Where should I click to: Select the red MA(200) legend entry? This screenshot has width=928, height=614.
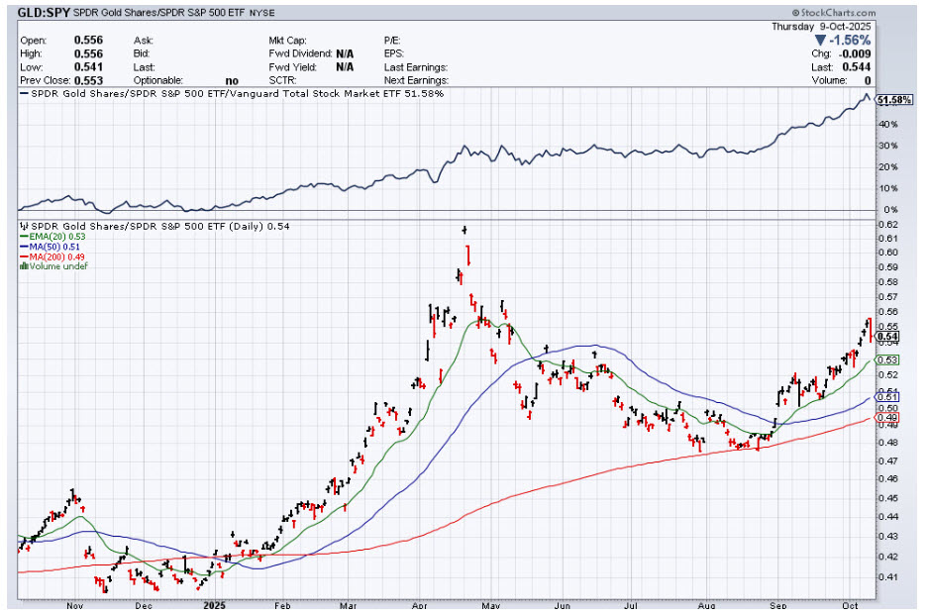tap(49, 256)
